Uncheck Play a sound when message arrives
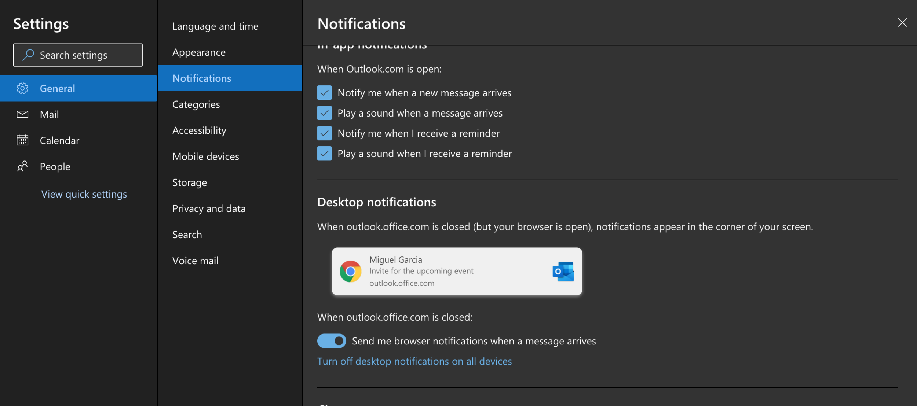This screenshot has width=917, height=406. 324,113
